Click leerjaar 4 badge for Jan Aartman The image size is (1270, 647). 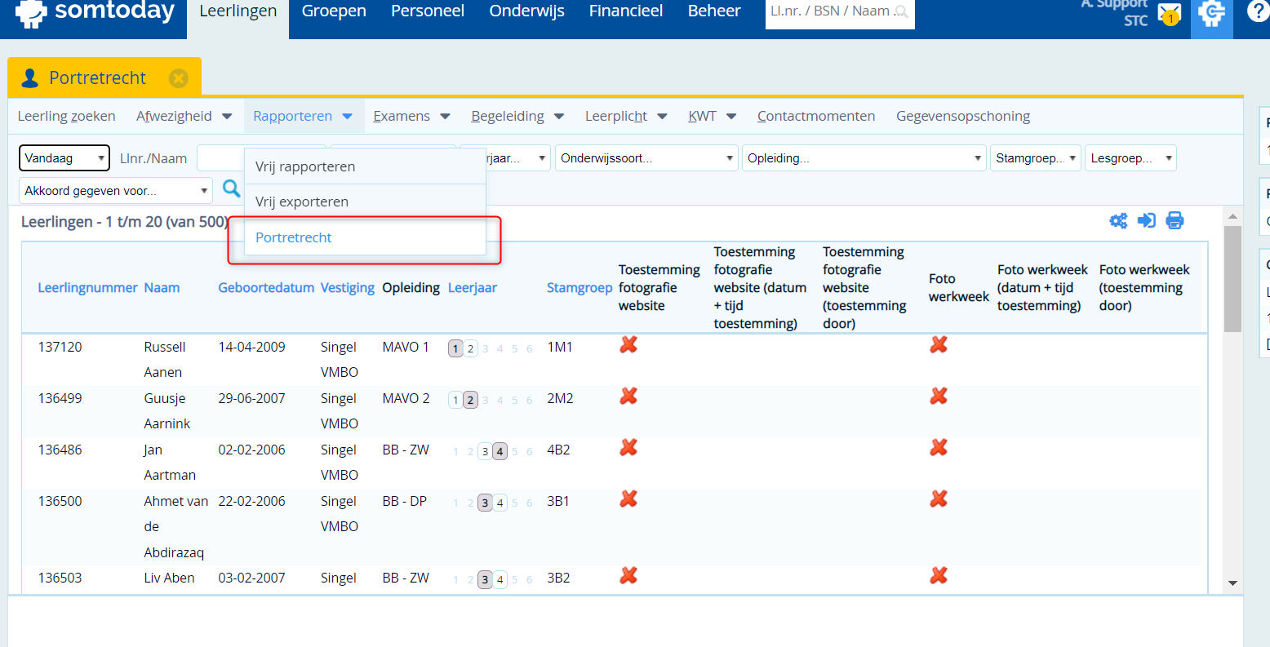point(500,451)
